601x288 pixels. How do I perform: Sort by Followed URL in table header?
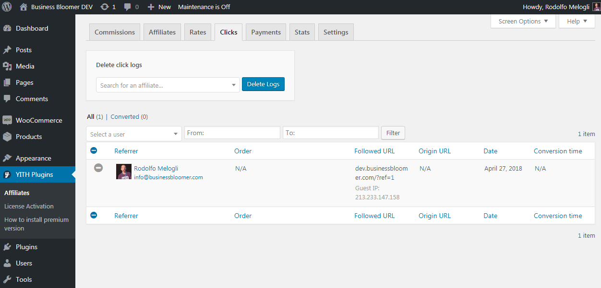click(374, 151)
